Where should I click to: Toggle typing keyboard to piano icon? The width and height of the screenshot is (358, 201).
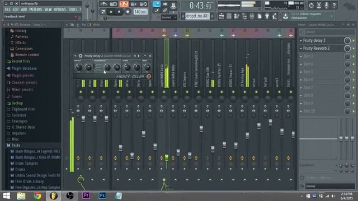click(x=157, y=4)
